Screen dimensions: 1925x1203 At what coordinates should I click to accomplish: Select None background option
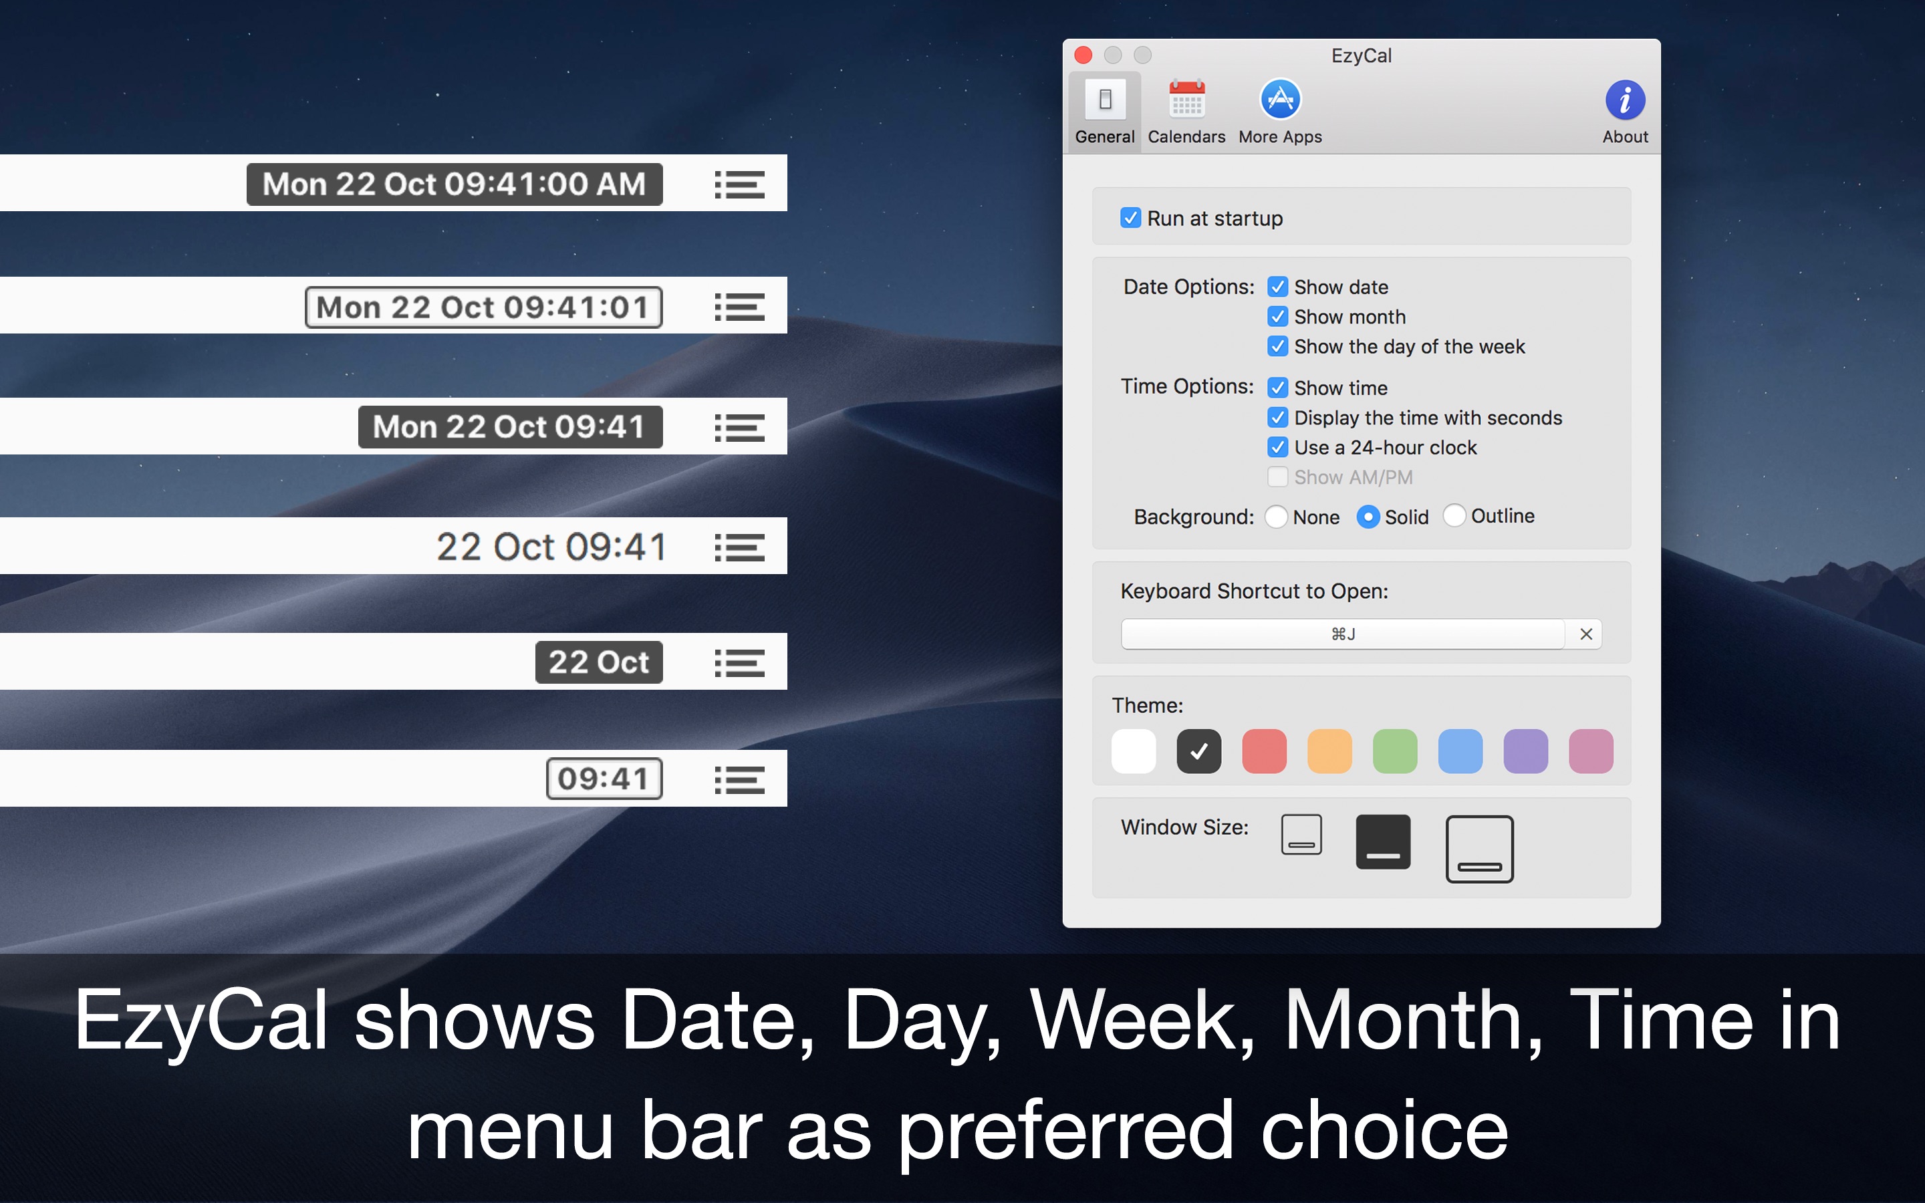point(1276,517)
